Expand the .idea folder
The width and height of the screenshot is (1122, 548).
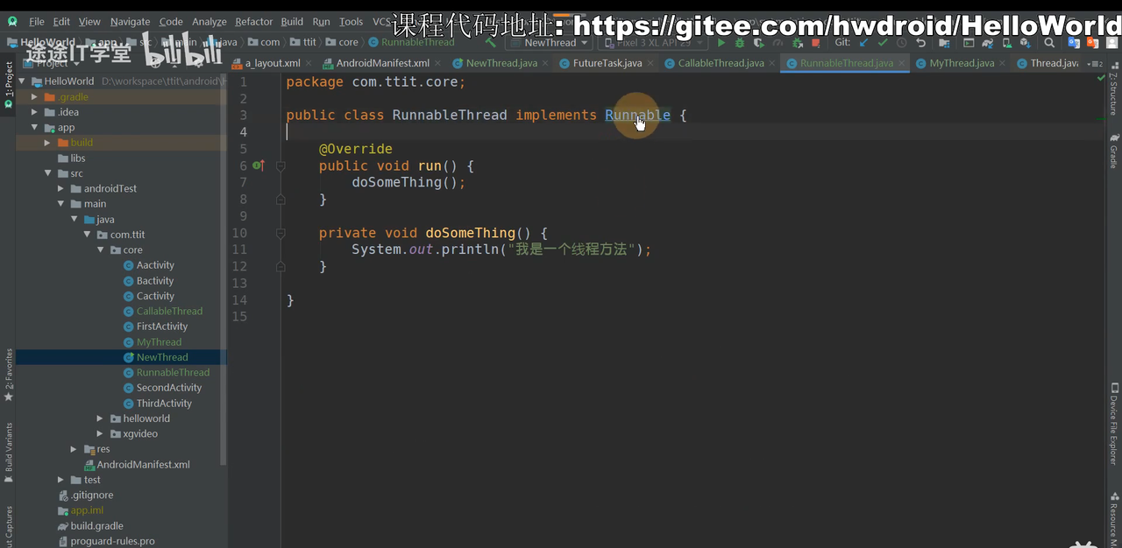35,112
